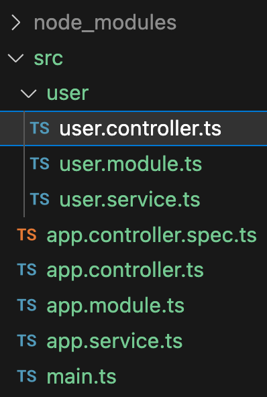Click the TS icon beside user.service.ts
This screenshot has height=397, width=267.
click(40, 198)
